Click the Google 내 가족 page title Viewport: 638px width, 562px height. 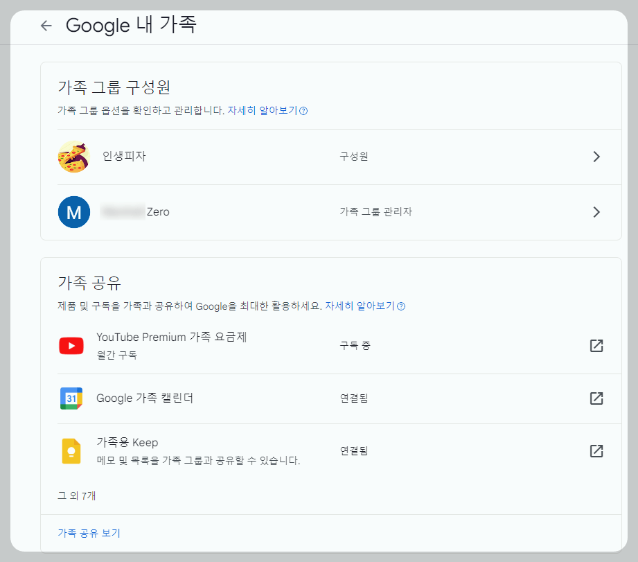tap(131, 25)
